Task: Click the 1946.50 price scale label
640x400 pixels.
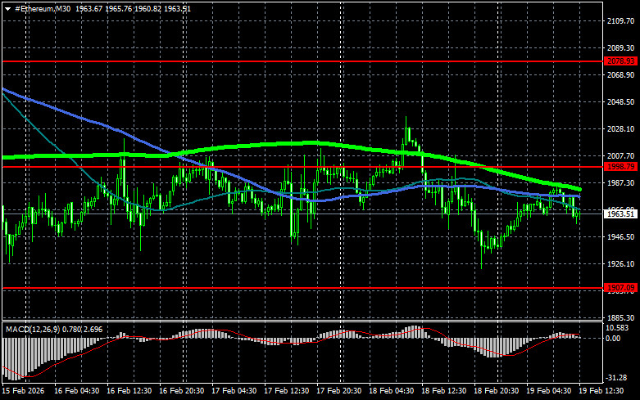Action: 620,236
